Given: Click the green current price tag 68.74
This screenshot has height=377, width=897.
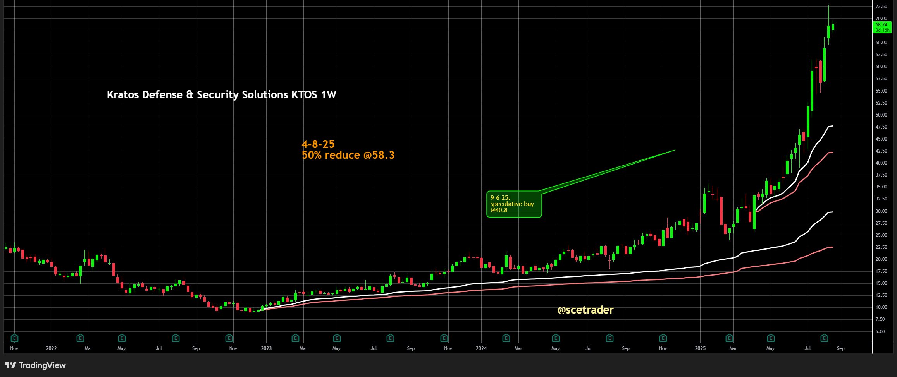Looking at the screenshot, I should [882, 27].
